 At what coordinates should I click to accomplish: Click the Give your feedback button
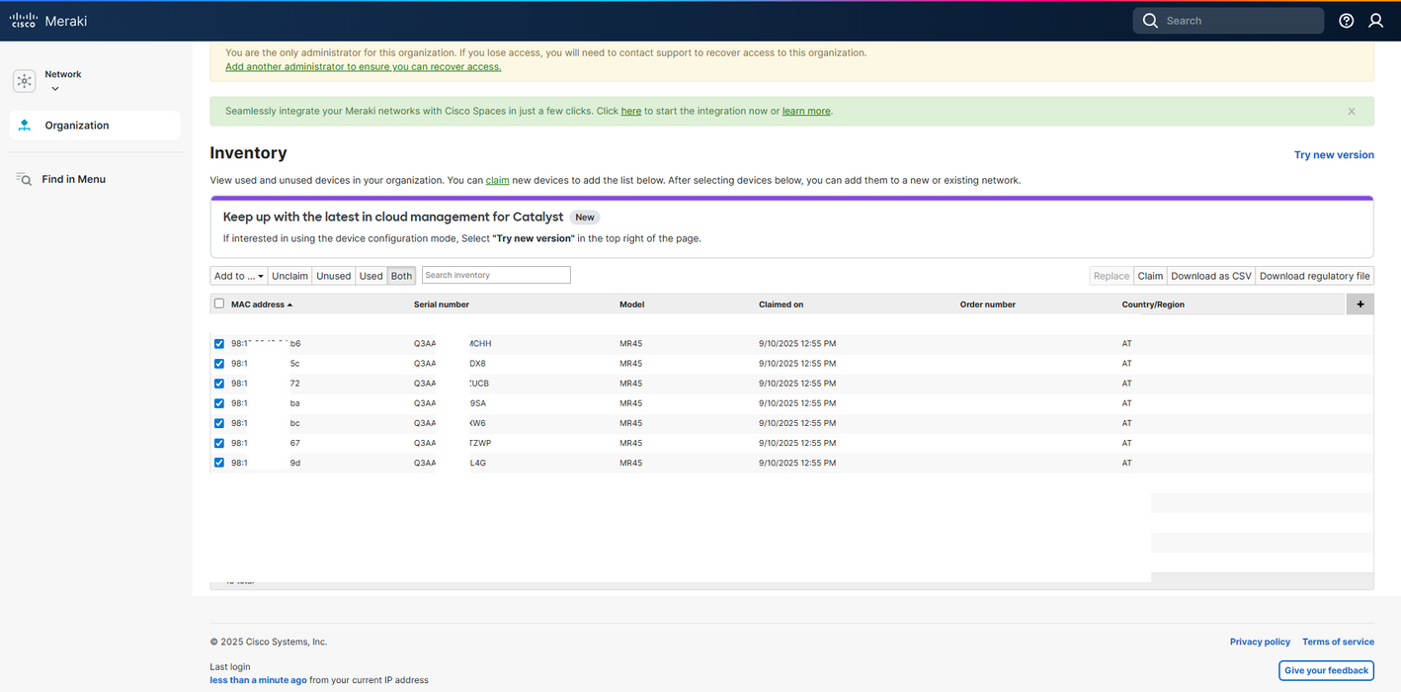[1325, 670]
